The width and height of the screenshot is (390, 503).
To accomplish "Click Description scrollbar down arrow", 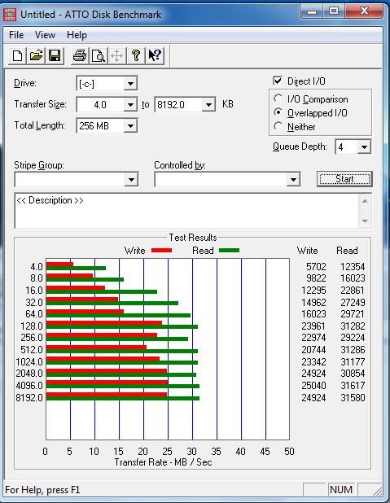I will point(365,221).
